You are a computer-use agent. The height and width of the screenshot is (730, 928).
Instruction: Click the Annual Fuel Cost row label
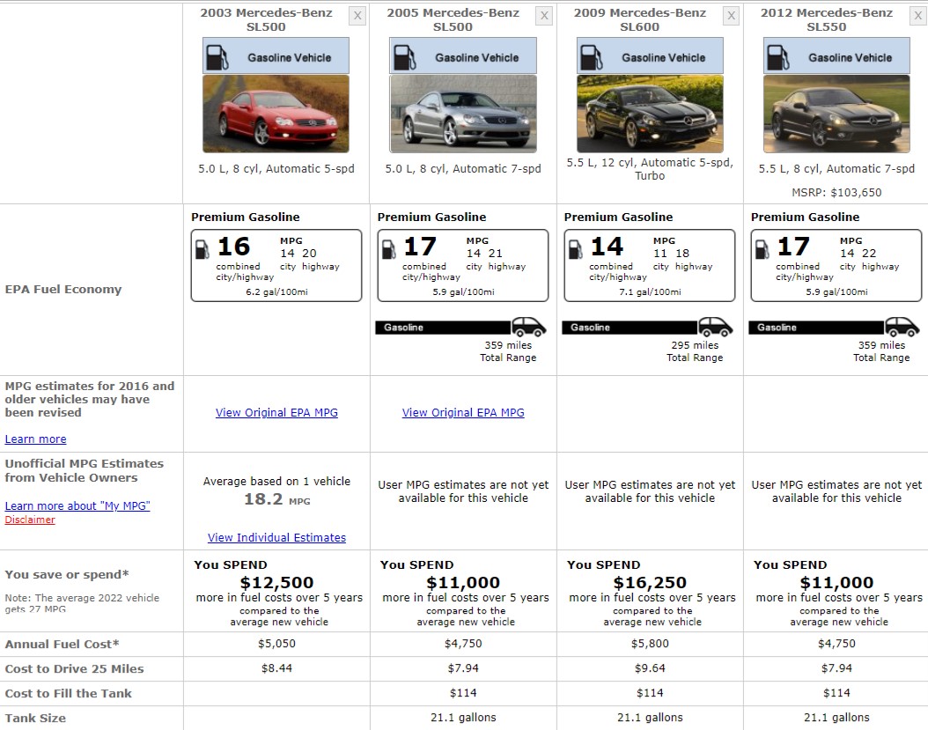[x=63, y=645]
